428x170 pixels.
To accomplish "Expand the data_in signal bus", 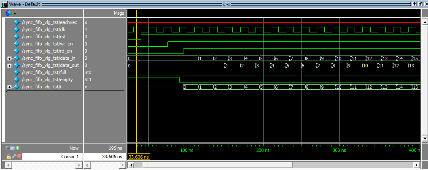I will pyautogui.click(x=9, y=58).
